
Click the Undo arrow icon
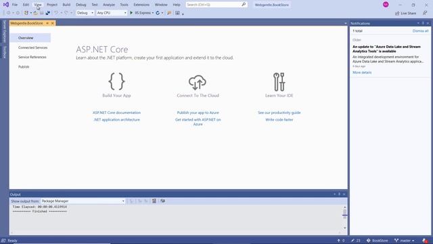coord(56,13)
